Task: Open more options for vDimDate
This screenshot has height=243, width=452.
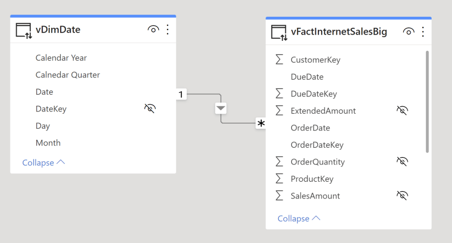Action: [168, 30]
